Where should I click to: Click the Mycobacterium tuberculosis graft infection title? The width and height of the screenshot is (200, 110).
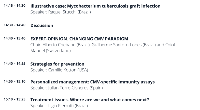[95, 6]
